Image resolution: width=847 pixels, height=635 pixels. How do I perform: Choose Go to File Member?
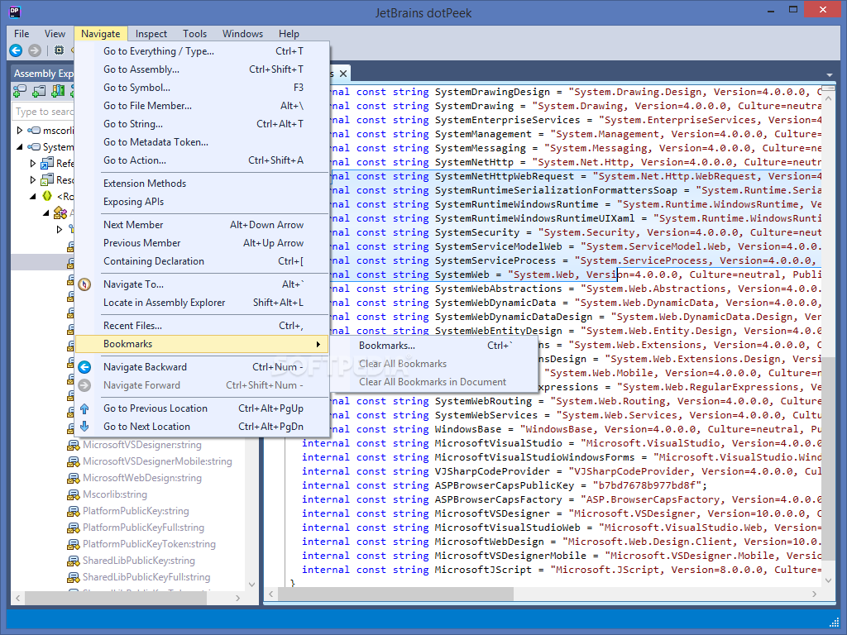tap(202, 106)
